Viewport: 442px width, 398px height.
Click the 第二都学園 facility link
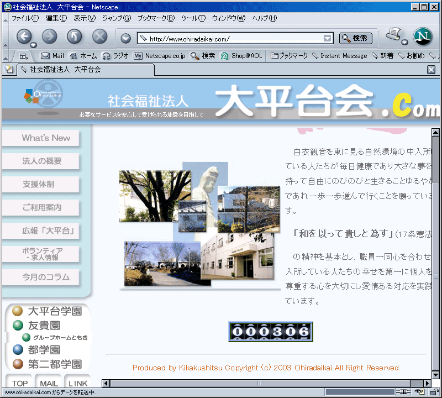point(48,364)
